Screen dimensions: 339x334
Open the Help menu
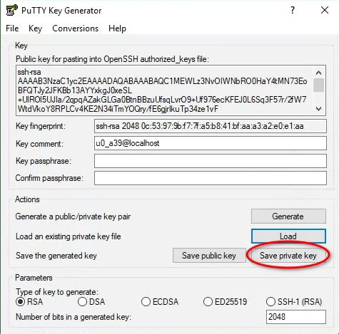pyautogui.click(x=117, y=28)
